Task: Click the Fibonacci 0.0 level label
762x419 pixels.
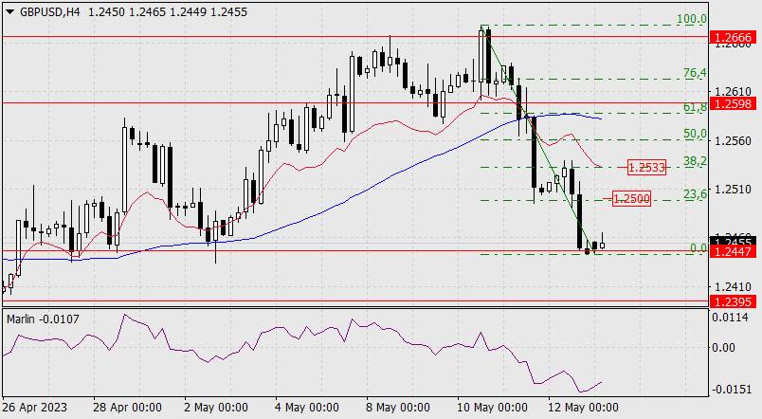Action: [x=698, y=248]
